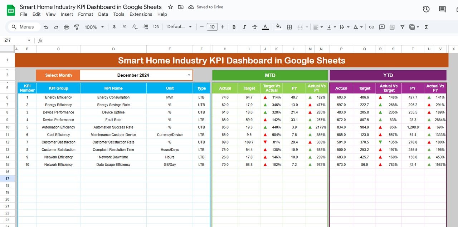The image size is (458, 227).
Task: Click the Automation Success Rate cell
Action: pos(113,127)
